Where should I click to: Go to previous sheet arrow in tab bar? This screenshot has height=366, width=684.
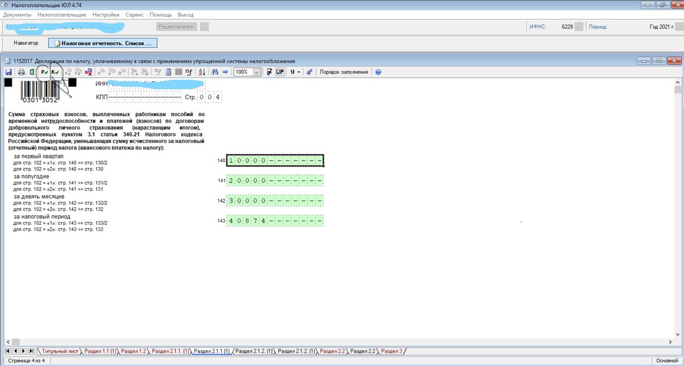click(x=15, y=351)
